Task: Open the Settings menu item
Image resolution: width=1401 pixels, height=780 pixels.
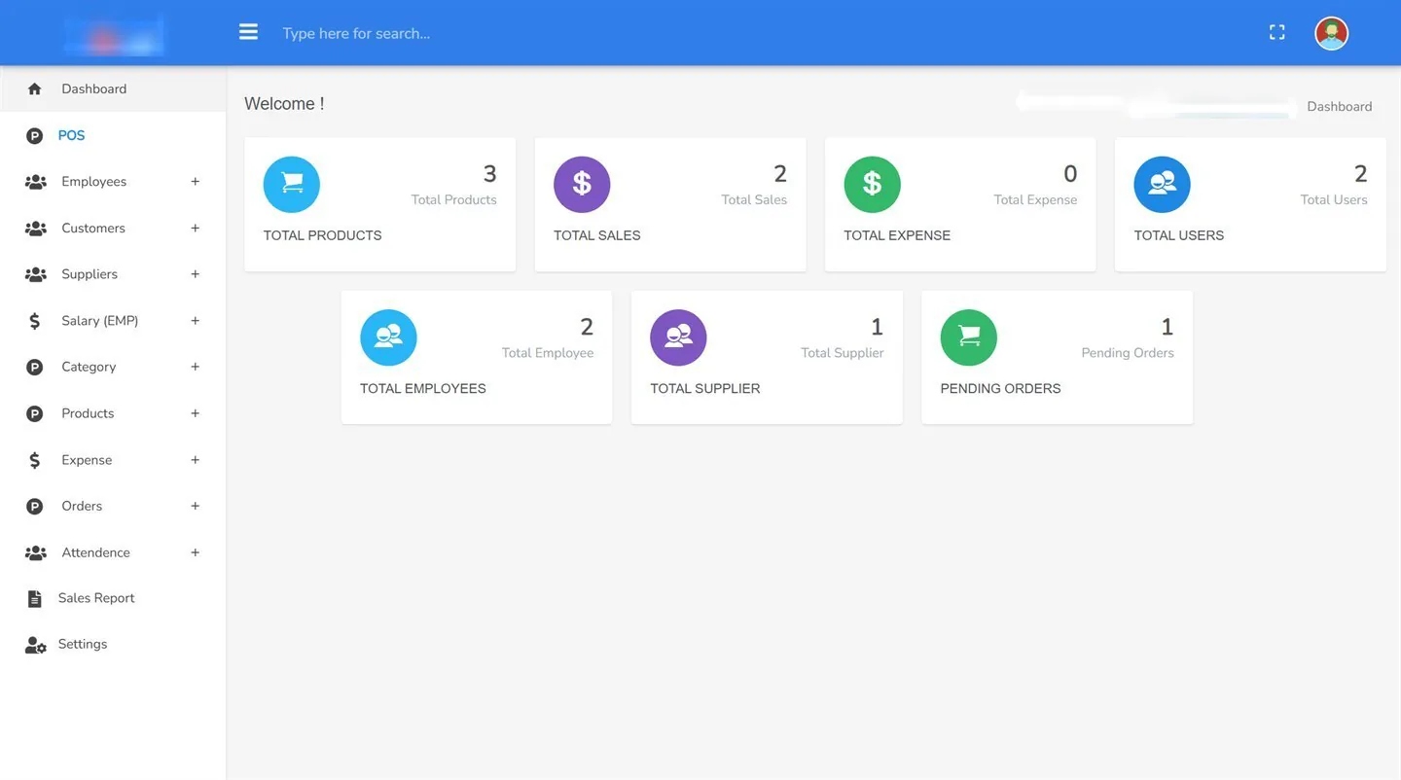Action: [x=83, y=644]
